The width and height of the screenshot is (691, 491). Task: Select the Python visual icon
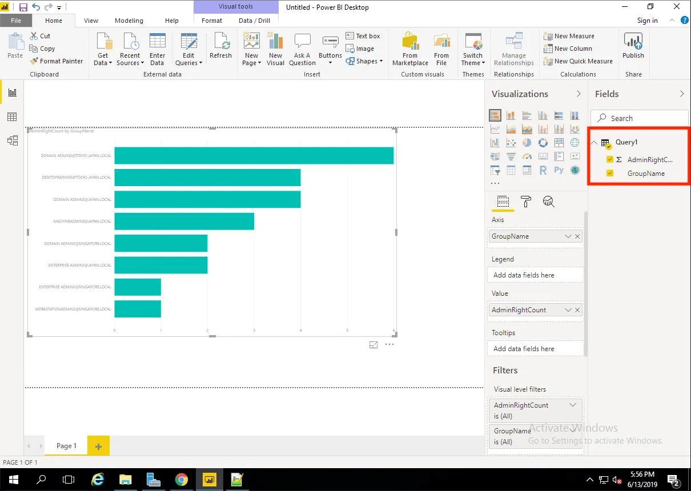(x=559, y=170)
